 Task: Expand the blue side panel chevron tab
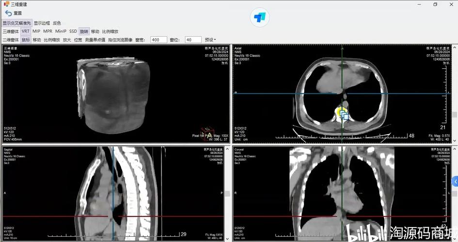(455, 181)
